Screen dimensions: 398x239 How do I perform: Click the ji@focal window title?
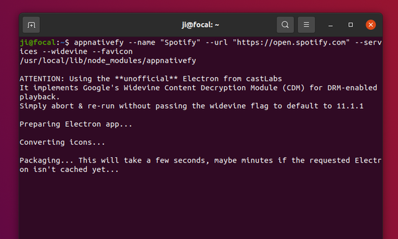coord(200,25)
